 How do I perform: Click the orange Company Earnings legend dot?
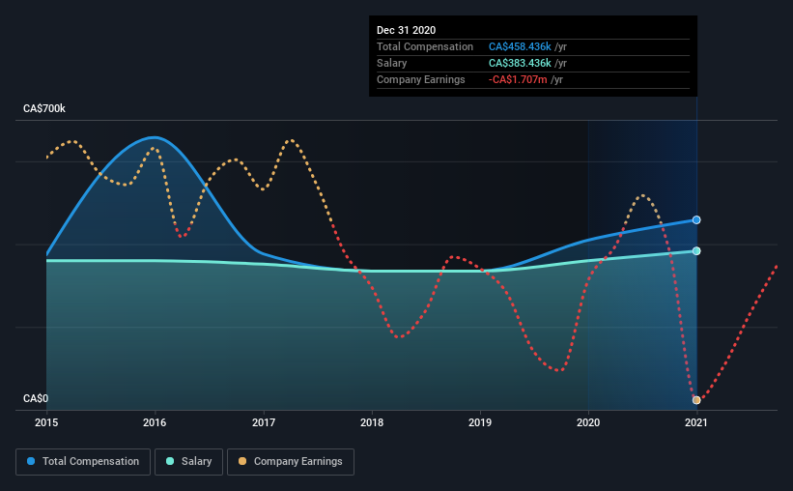242,461
